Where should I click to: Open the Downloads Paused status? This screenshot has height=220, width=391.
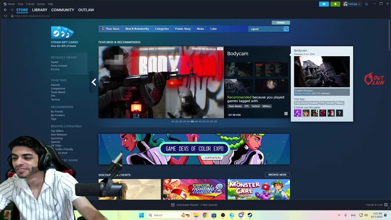[194, 205]
